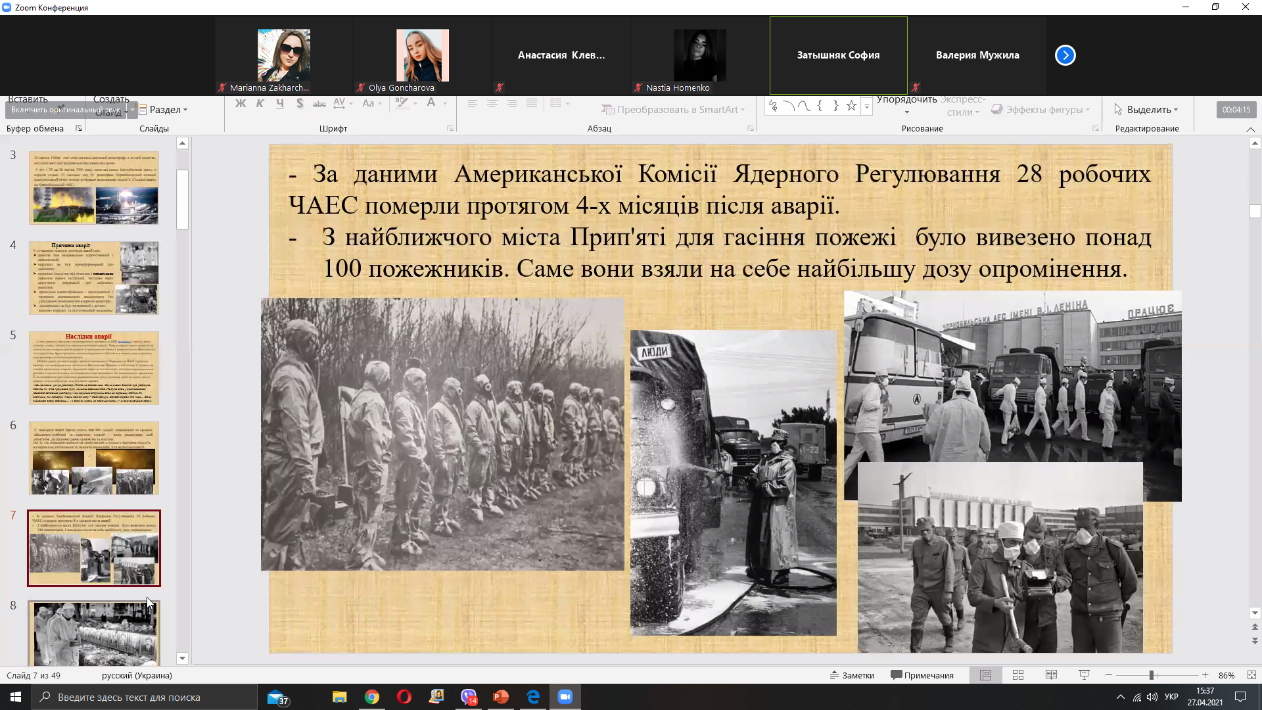Open Упорядочить (Arrange) dropdown
Viewport: 1262px width, 710px height.
pos(907,105)
